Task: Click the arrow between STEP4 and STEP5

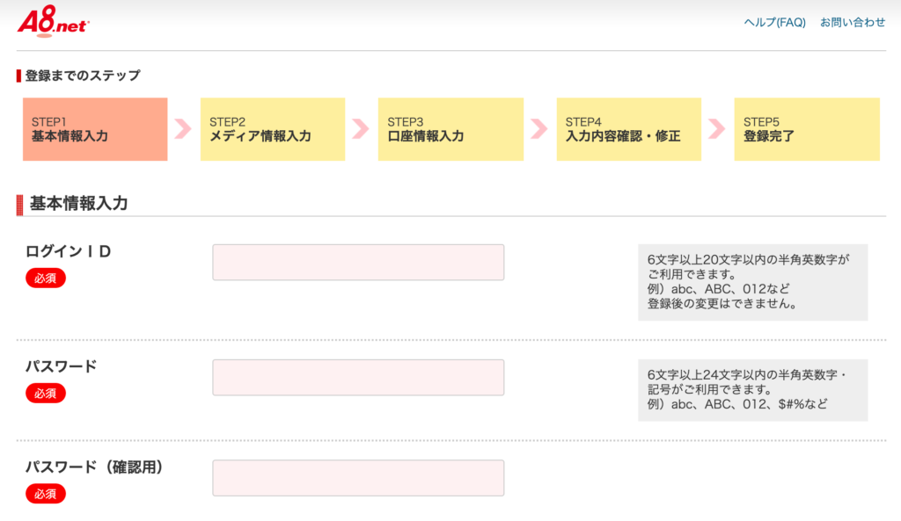Action: pyautogui.click(x=717, y=129)
